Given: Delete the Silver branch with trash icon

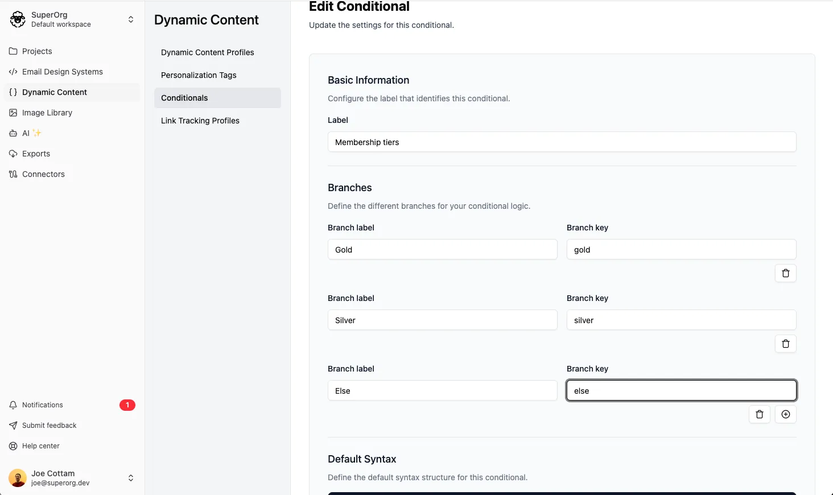Looking at the screenshot, I should tap(785, 344).
